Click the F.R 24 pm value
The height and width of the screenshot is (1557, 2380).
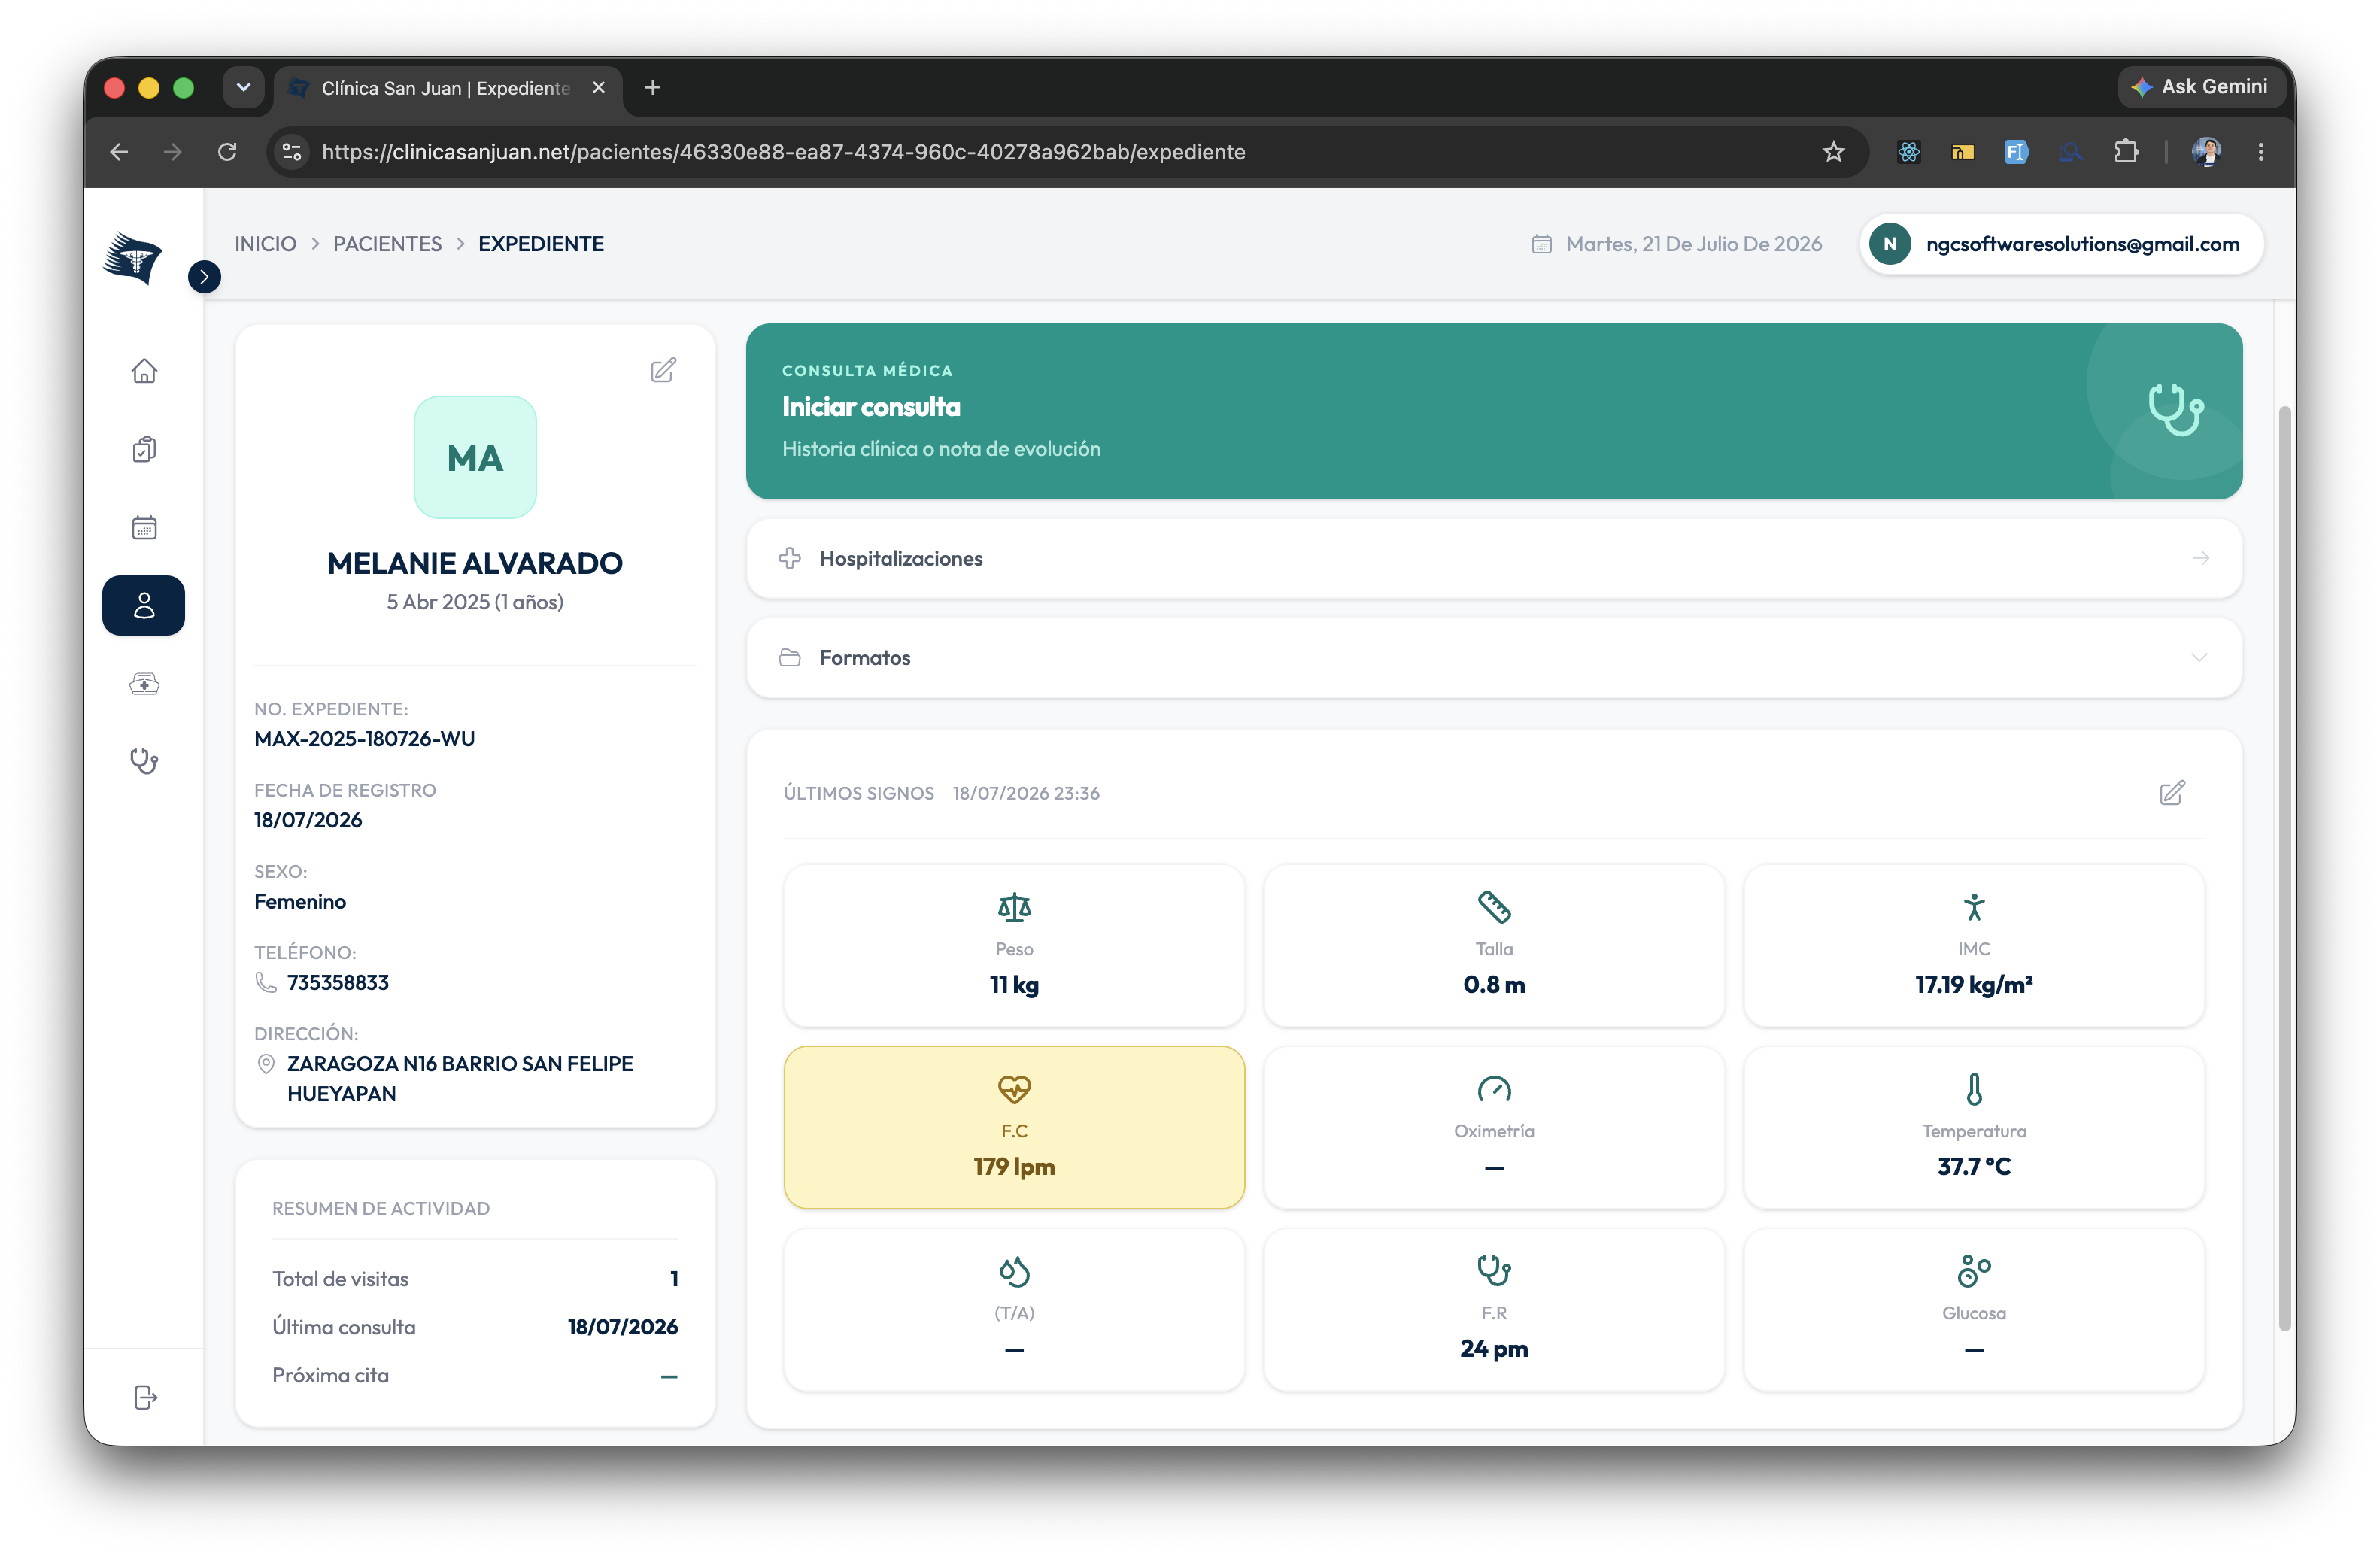click(1494, 1348)
